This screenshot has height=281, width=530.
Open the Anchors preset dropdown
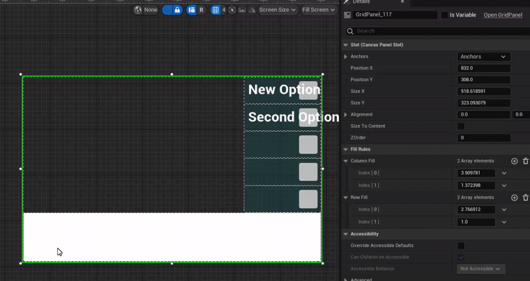point(484,57)
